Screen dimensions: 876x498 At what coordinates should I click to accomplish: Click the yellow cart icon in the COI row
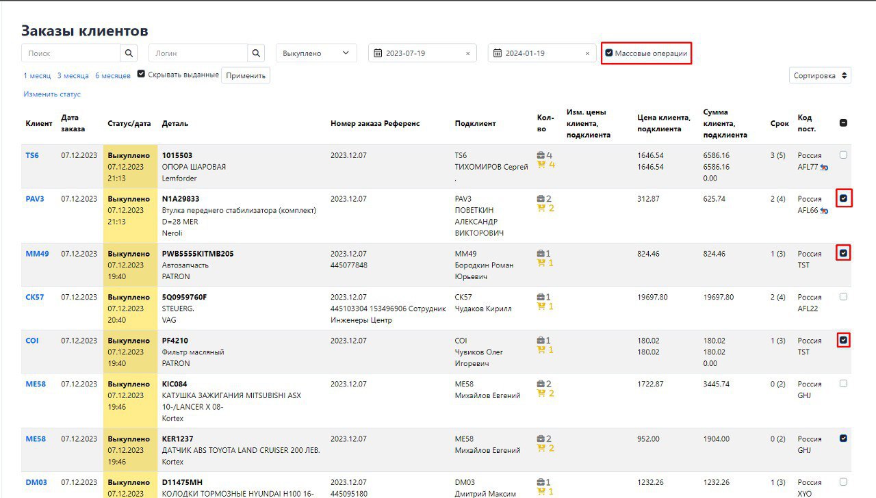pyautogui.click(x=541, y=350)
